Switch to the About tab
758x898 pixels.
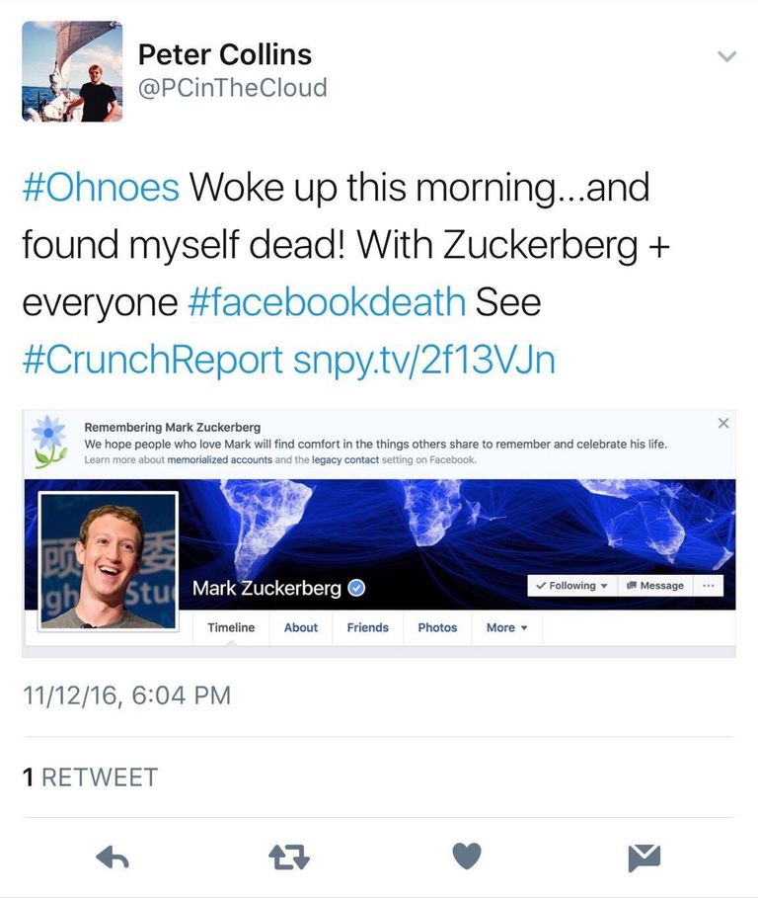pos(301,627)
